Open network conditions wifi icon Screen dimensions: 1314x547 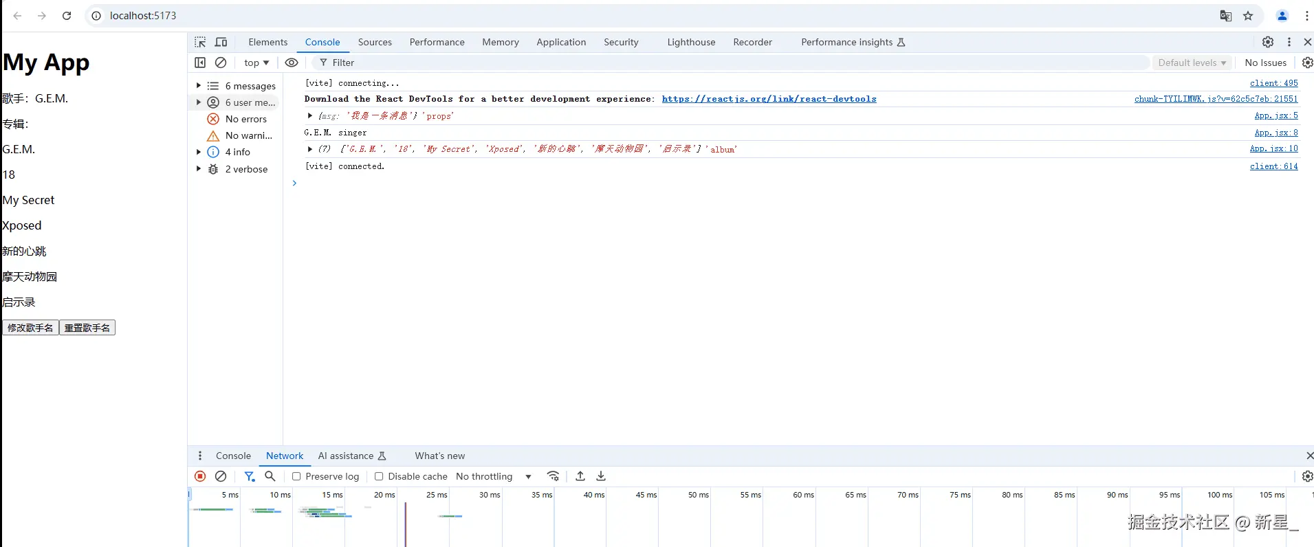(553, 476)
